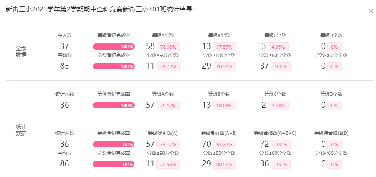376x177 pixels.
Task: Click 等级登记完成率 progress bar in 全部数据
Action: pyautogui.click(x=114, y=47)
